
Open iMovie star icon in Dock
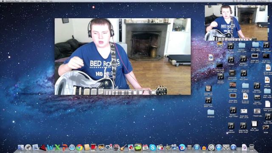click(167, 147)
